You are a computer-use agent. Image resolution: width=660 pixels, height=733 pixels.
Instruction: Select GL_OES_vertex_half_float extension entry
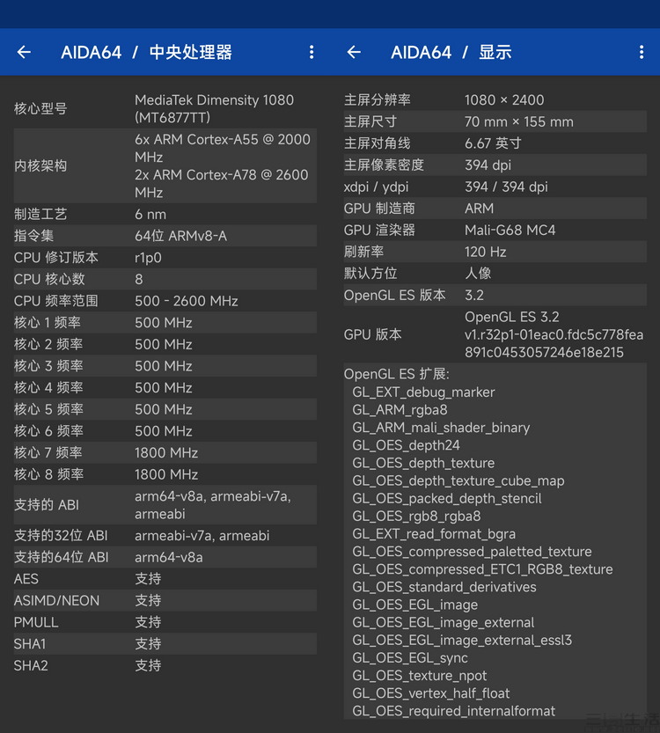pyautogui.click(x=431, y=693)
